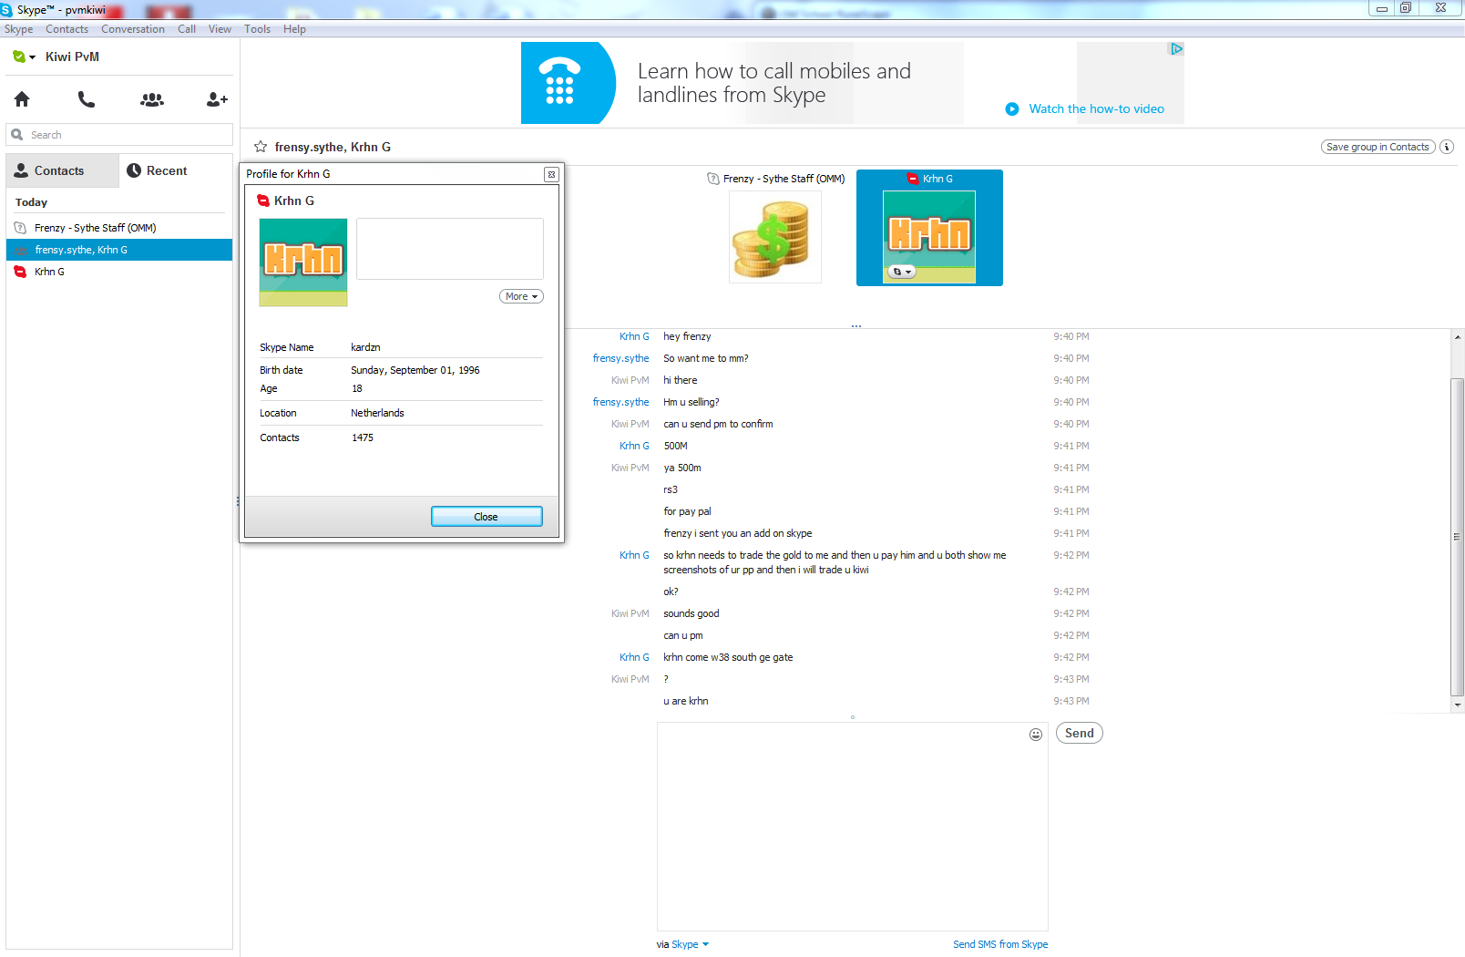Click the ad's play icon for how-to video
The image size is (1465, 957).
1012,109
